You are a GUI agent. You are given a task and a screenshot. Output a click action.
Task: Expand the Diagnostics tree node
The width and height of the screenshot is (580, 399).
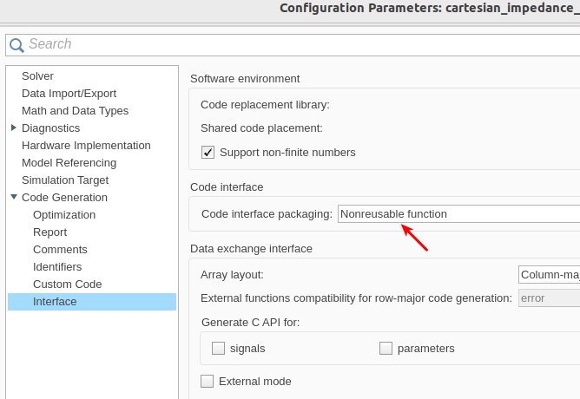[x=14, y=128]
